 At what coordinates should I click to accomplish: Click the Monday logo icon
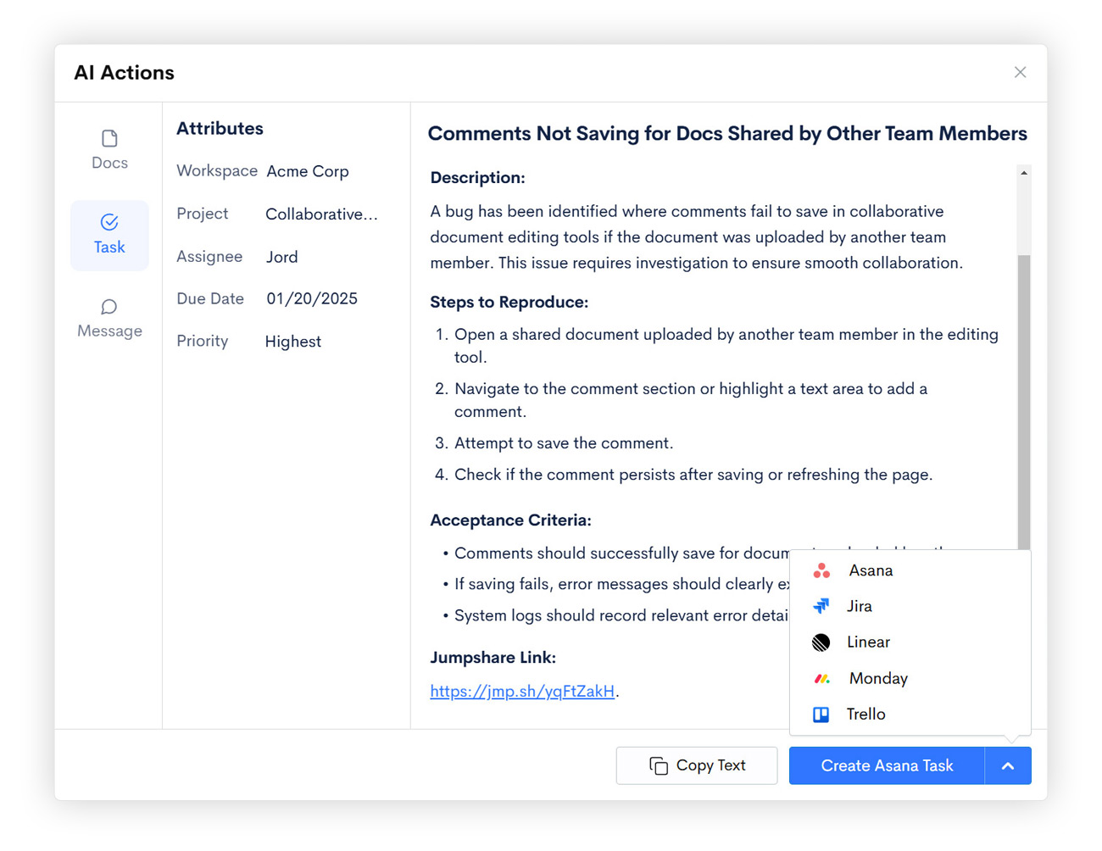821,678
